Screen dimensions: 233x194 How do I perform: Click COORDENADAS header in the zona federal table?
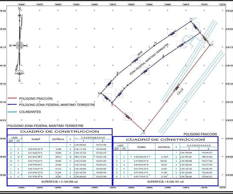pos(93,138)
